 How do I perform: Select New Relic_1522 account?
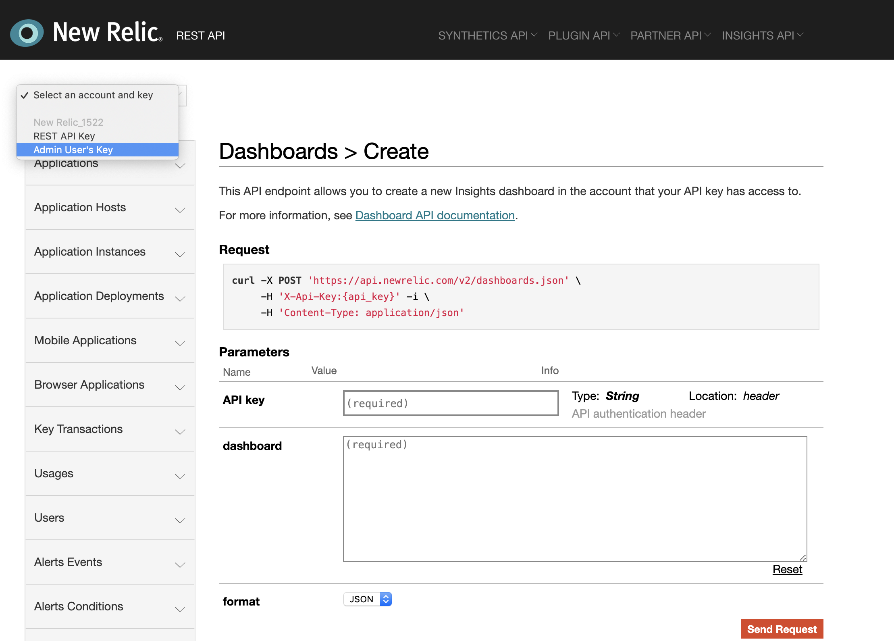click(69, 122)
